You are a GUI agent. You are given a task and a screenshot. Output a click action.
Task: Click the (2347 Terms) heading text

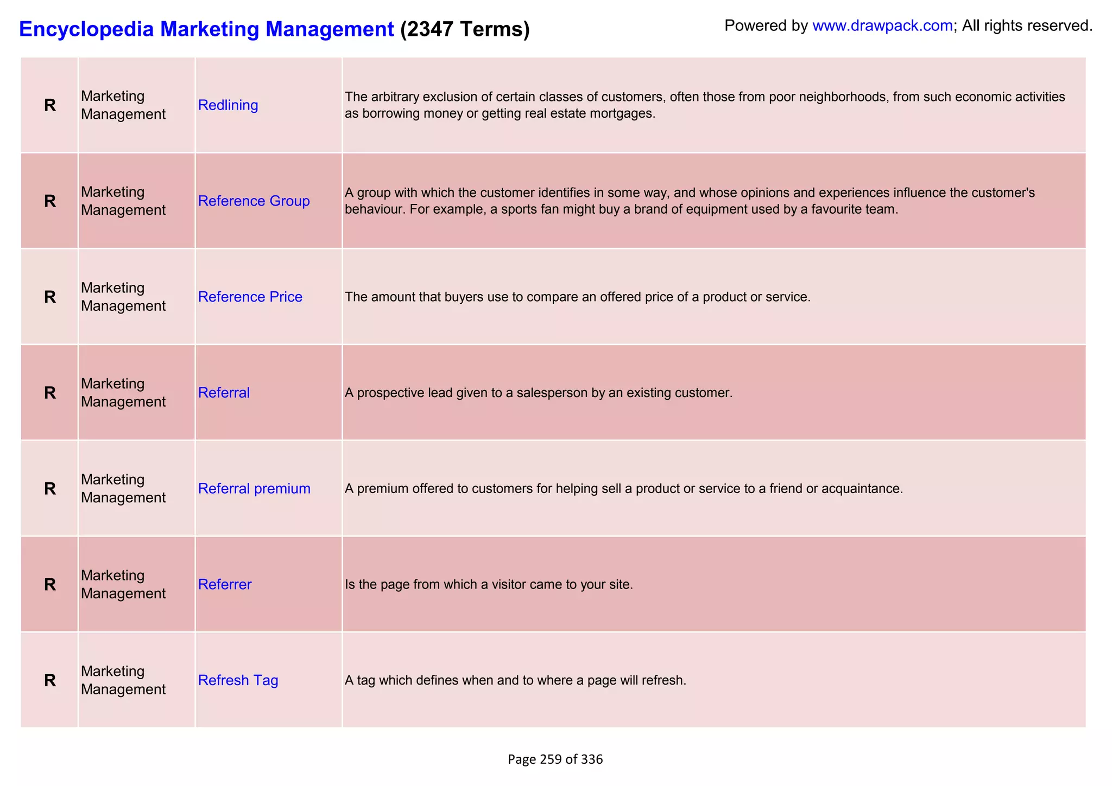click(465, 29)
